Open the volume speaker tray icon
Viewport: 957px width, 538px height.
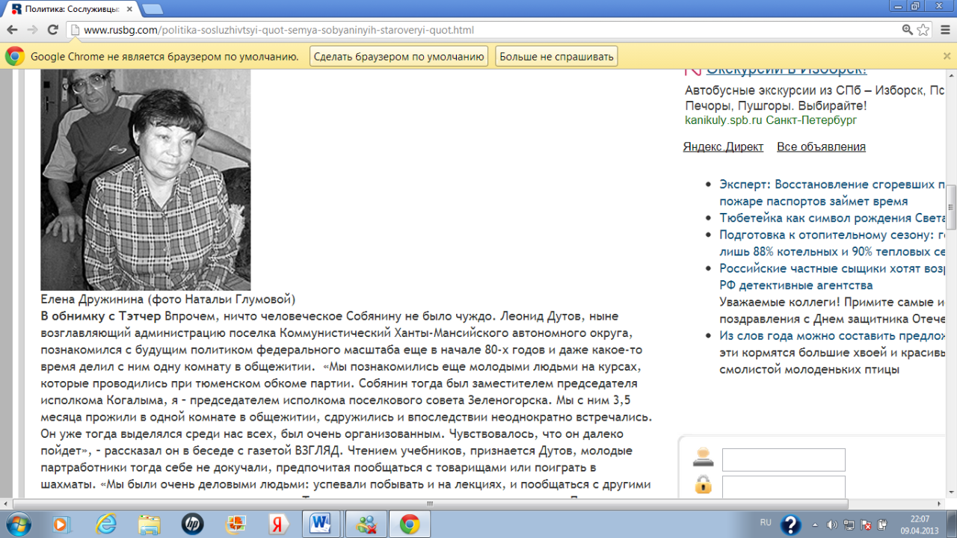point(833,525)
